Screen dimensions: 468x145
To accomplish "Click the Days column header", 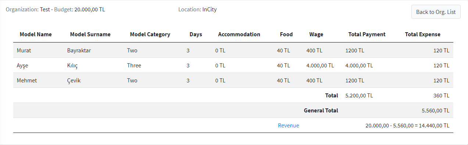I will pos(196,34).
